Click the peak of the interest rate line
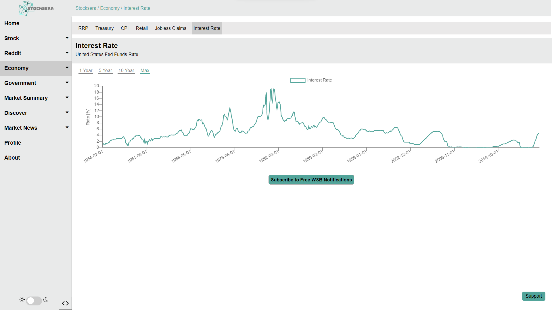The width and height of the screenshot is (552, 310). tap(271, 89)
